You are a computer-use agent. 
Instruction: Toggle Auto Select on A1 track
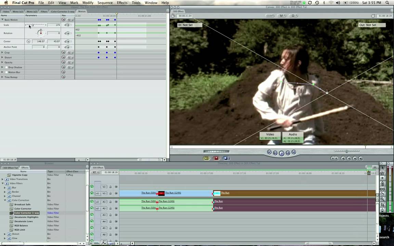(116, 202)
